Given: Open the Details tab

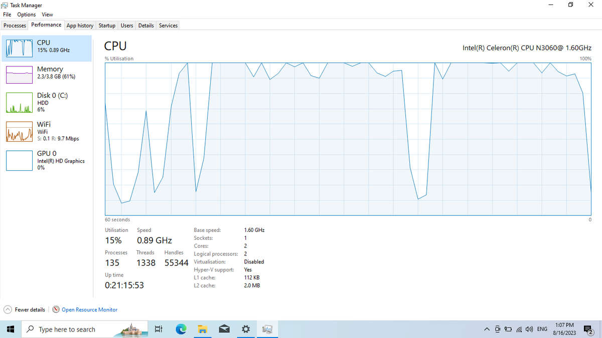Looking at the screenshot, I should coord(146,26).
